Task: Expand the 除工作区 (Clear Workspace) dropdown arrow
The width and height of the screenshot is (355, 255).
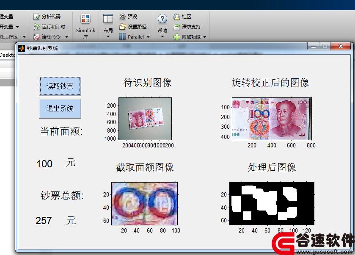Action: [24, 37]
